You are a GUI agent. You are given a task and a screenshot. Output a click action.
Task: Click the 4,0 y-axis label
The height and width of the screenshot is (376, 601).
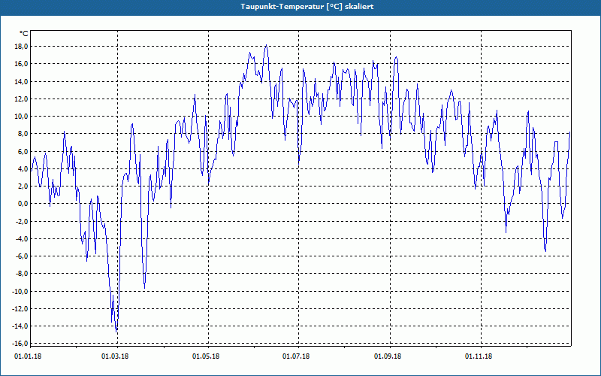[23, 168]
